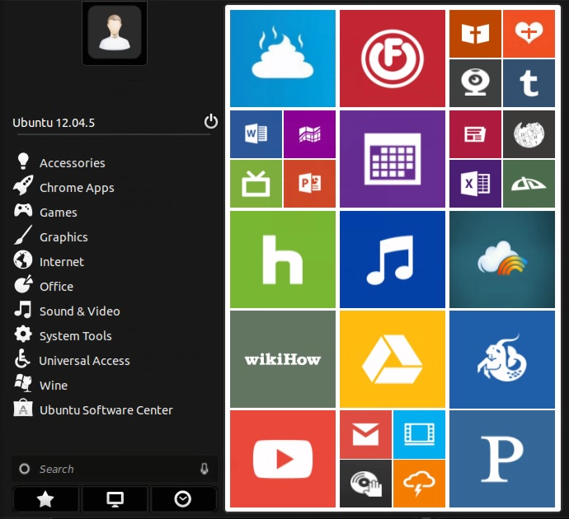The image size is (569, 519).
Task: Open the Accessories category
Action: 60,163
